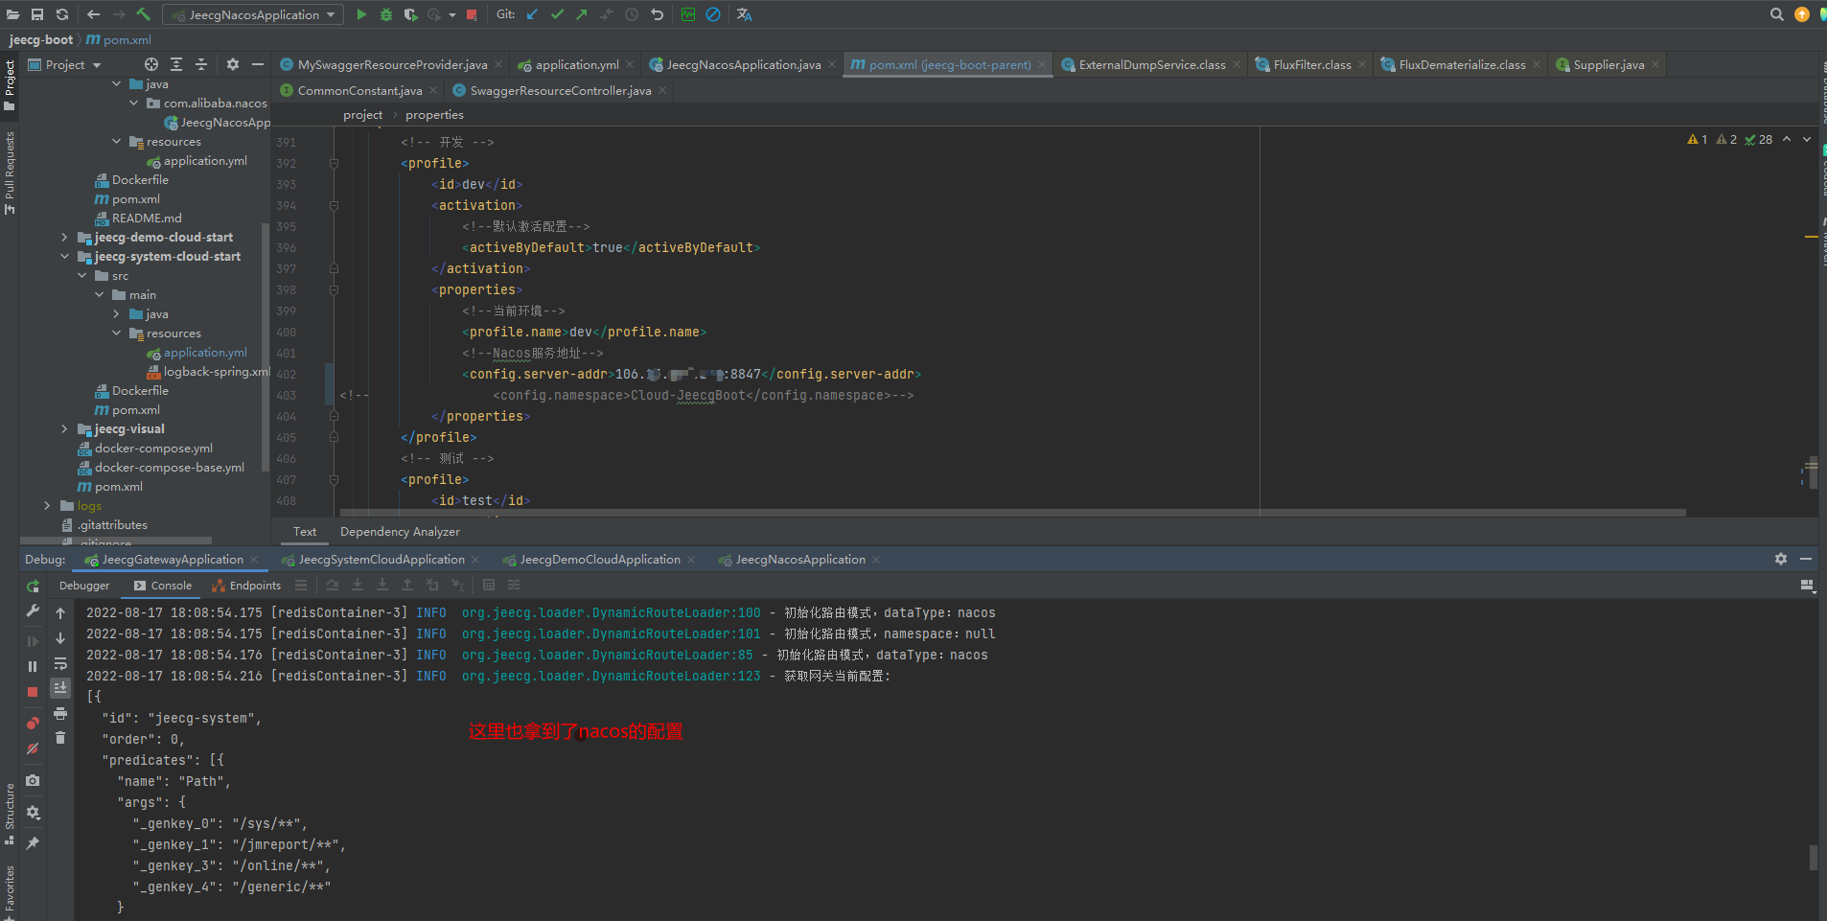The width and height of the screenshot is (1827, 921).
Task: Click properties breadcrumb in editor
Action: pyautogui.click(x=434, y=115)
